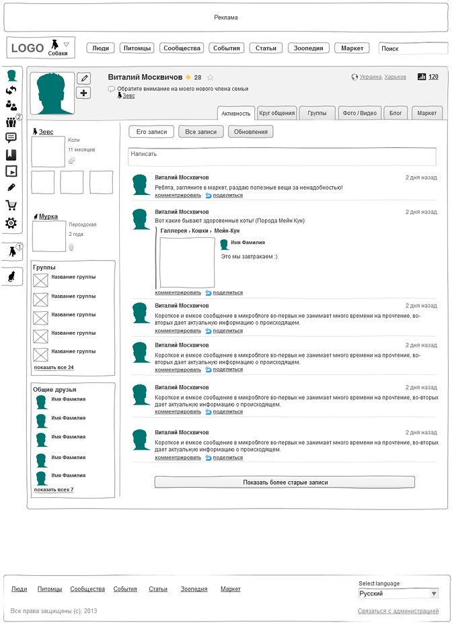The width and height of the screenshot is (452, 625).
Task: Switch to the Активность tab
Action: 236,113
